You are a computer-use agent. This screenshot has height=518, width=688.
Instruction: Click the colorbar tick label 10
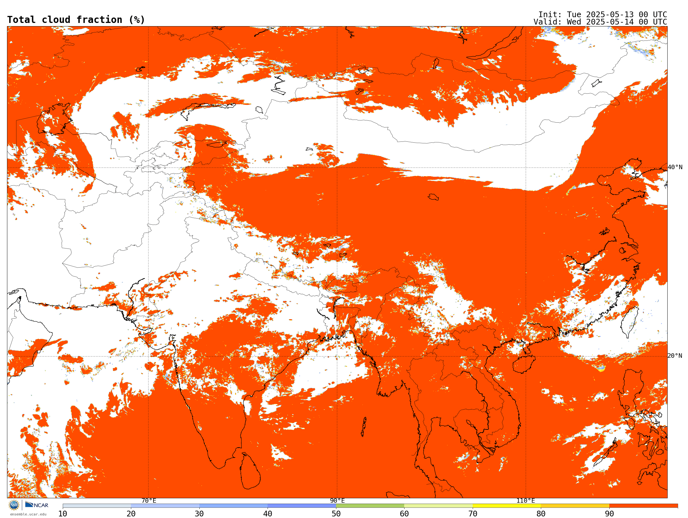[63, 514]
